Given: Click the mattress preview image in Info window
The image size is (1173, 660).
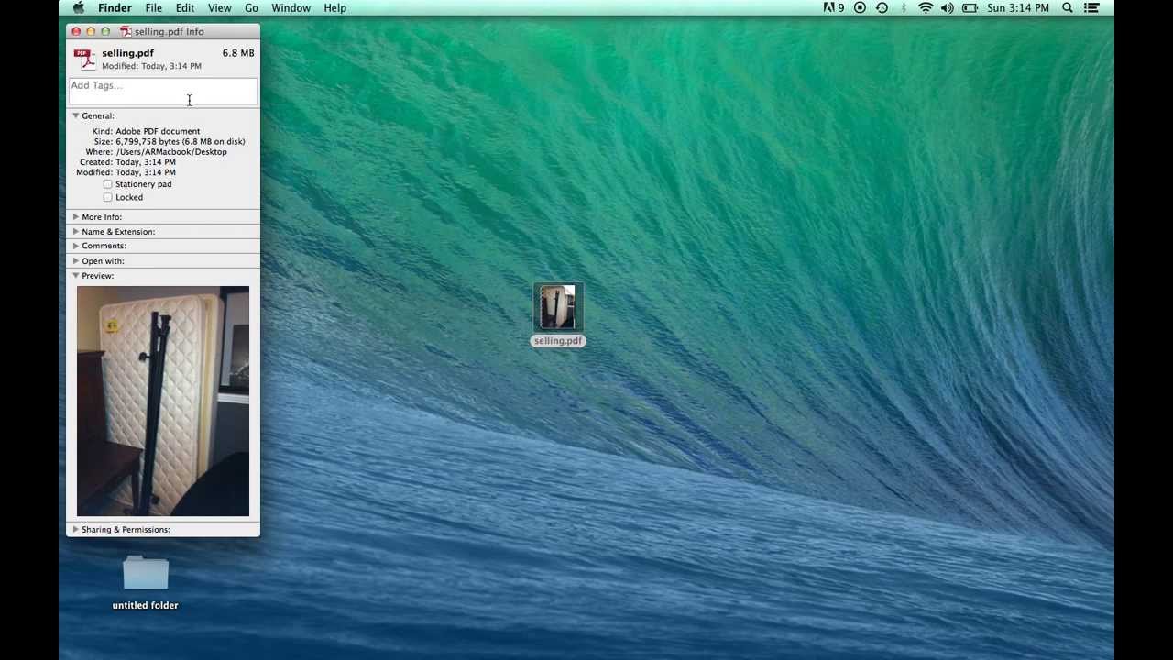Looking at the screenshot, I should pos(163,401).
